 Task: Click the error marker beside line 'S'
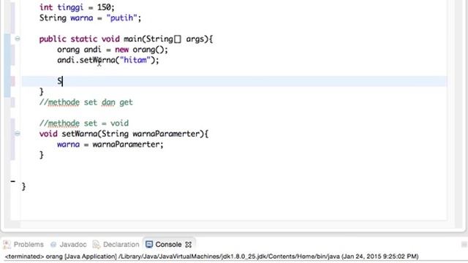pyautogui.click(x=13, y=81)
